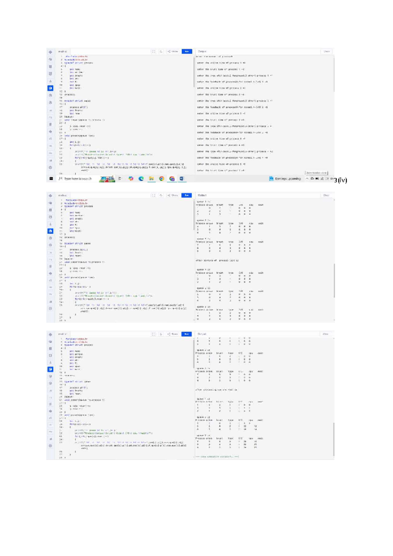Select highlighted C language icon in bottom screenshot sidebar

[50, 369]
